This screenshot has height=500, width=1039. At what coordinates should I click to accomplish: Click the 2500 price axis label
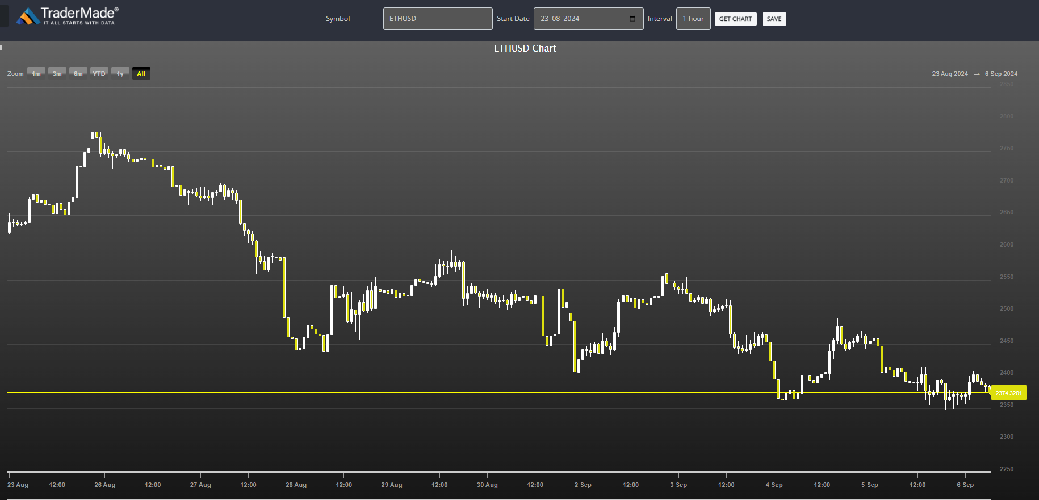(1007, 308)
